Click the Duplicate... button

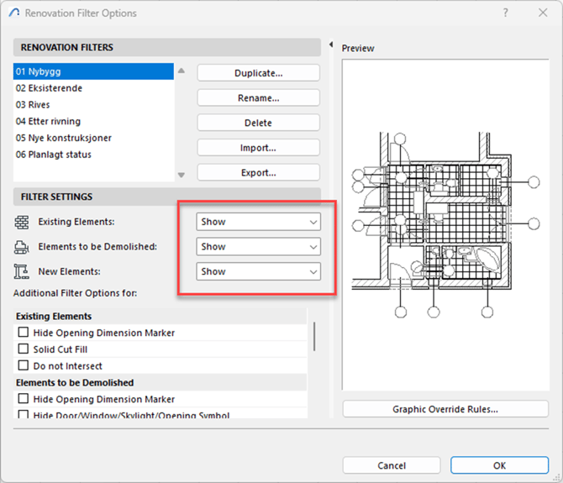click(x=258, y=73)
